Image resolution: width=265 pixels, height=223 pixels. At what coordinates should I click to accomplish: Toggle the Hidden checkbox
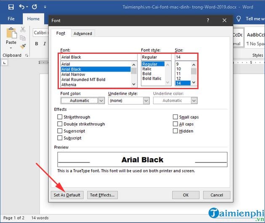[175, 131]
